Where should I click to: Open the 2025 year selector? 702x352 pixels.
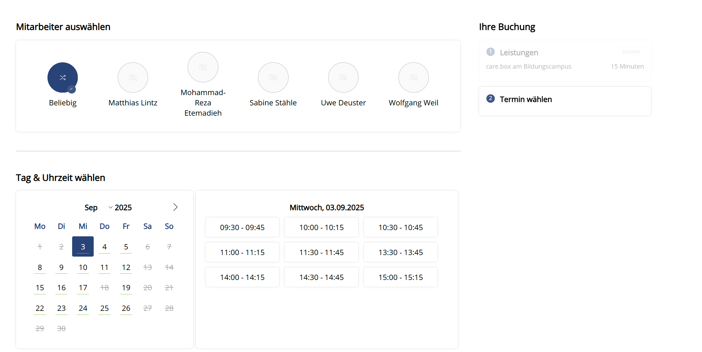(x=123, y=208)
